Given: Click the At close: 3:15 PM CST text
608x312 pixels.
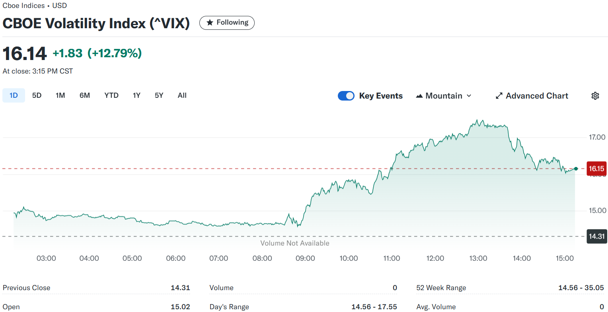Looking at the screenshot, I should [38, 71].
